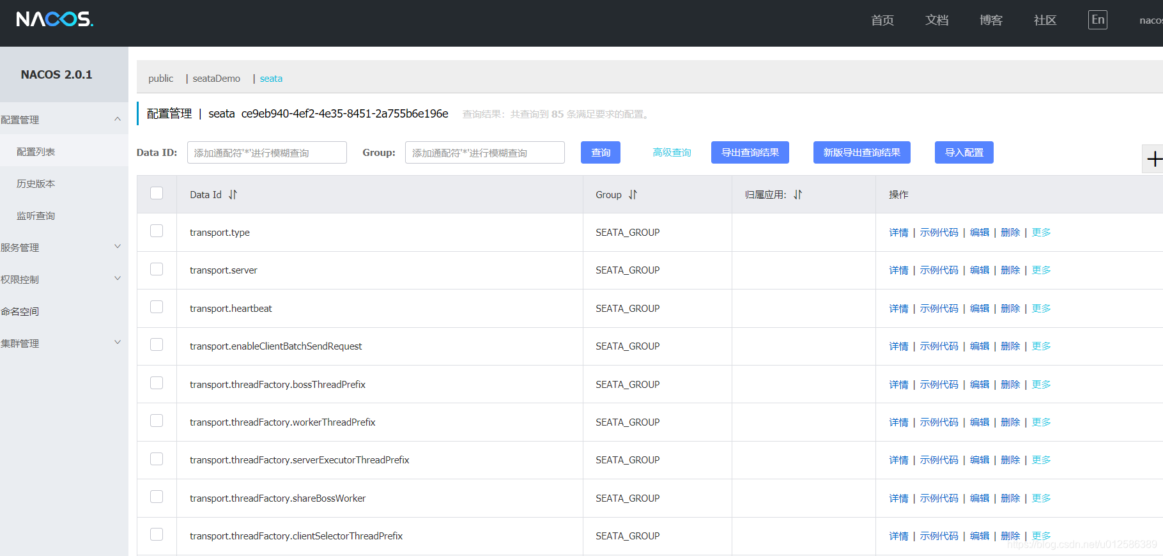Open 更多 menu for transport.heartbeat
Image resolution: width=1163 pixels, height=556 pixels.
(1041, 309)
